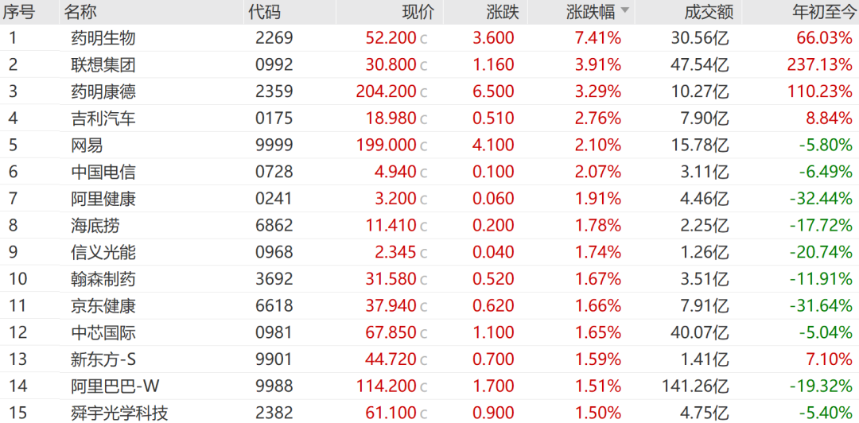The image size is (859, 423).
Task: Open the 阿里健康 stock entry
Action: coord(429,199)
